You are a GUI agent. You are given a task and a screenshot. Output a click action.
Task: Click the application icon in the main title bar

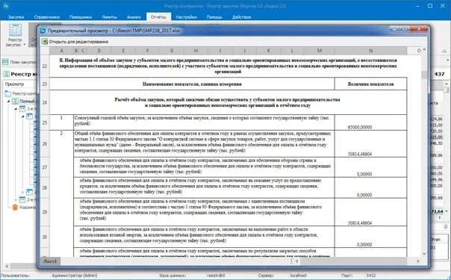pos(6,6)
